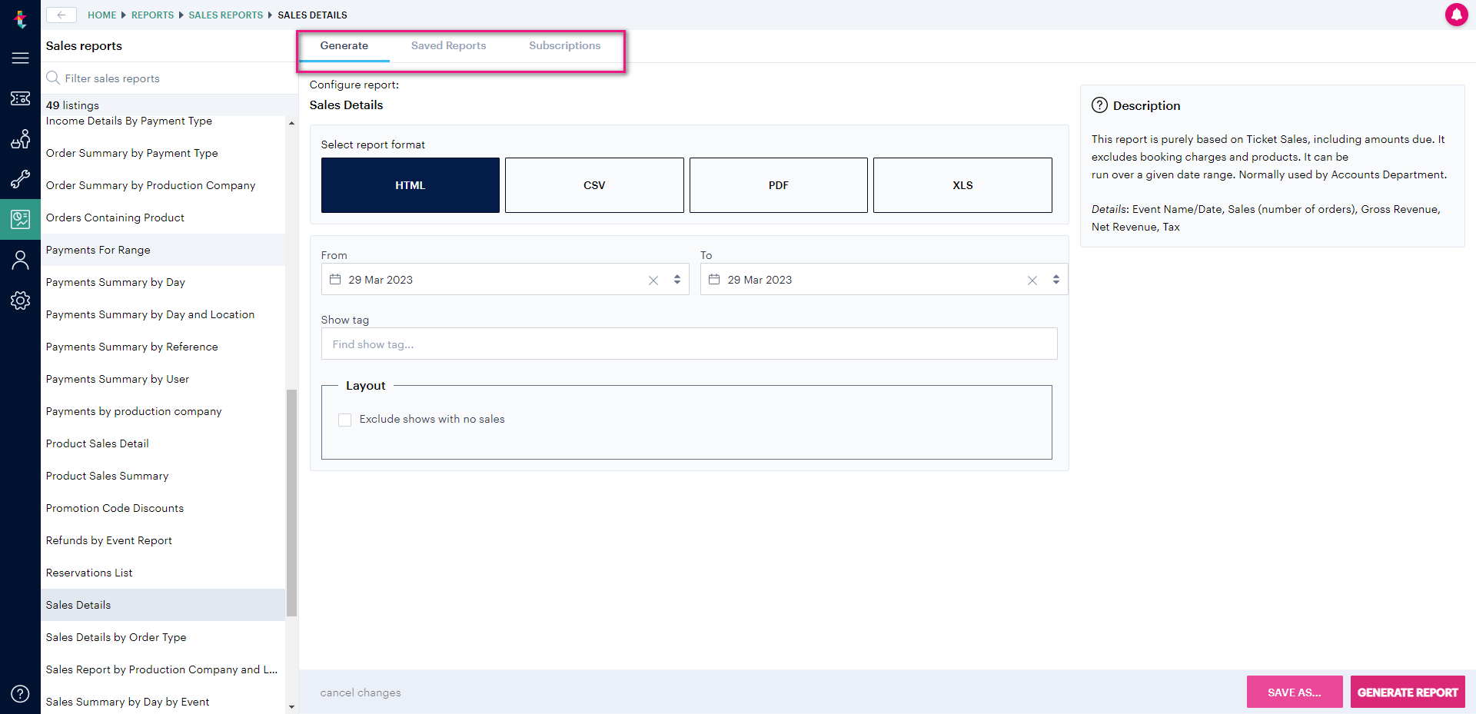The height and width of the screenshot is (714, 1476).
Task: Switch report format to PDF
Action: (x=778, y=184)
